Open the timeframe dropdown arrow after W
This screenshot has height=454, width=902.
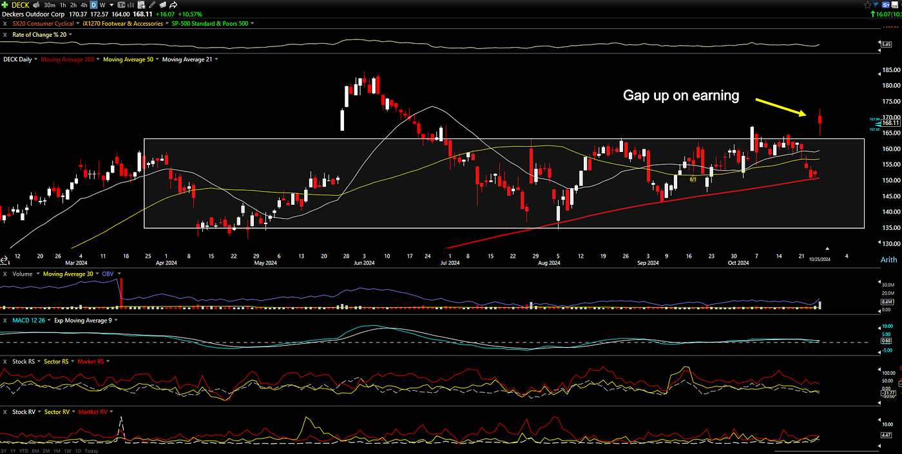pyautogui.click(x=111, y=5)
